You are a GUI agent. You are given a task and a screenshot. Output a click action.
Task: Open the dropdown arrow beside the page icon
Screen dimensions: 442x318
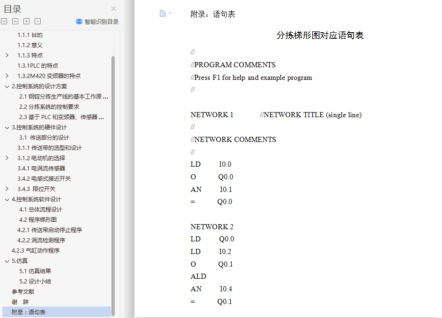pyautogui.click(x=170, y=13)
